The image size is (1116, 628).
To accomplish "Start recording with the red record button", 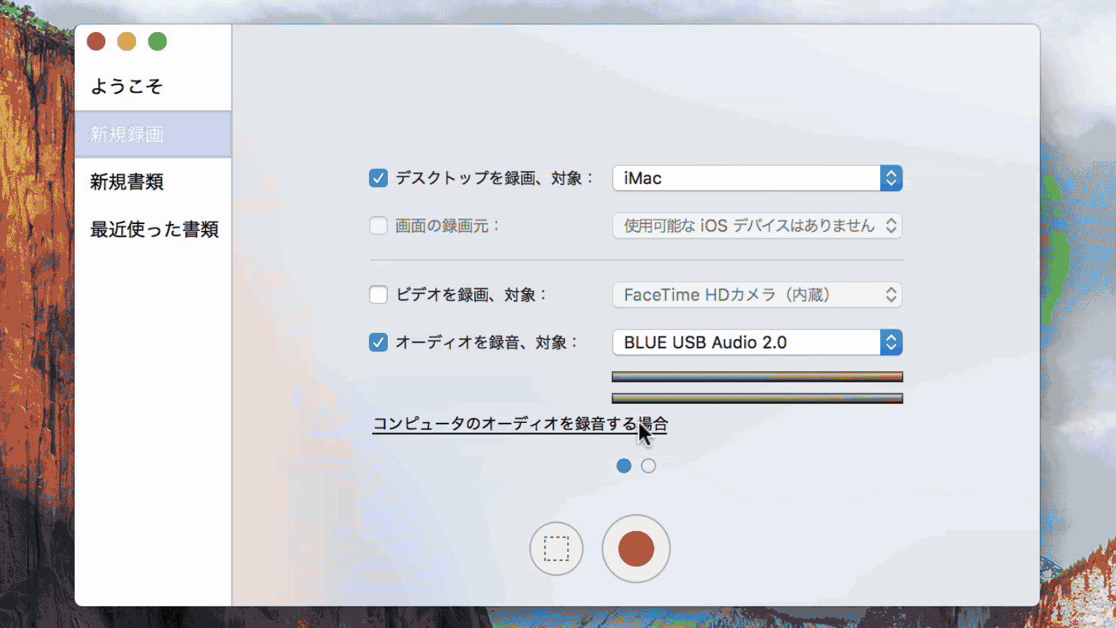I will 636,548.
